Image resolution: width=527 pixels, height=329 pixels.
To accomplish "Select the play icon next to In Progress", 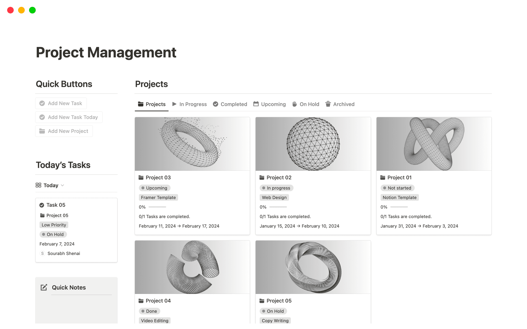I will pyautogui.click(x=175, y=104).
